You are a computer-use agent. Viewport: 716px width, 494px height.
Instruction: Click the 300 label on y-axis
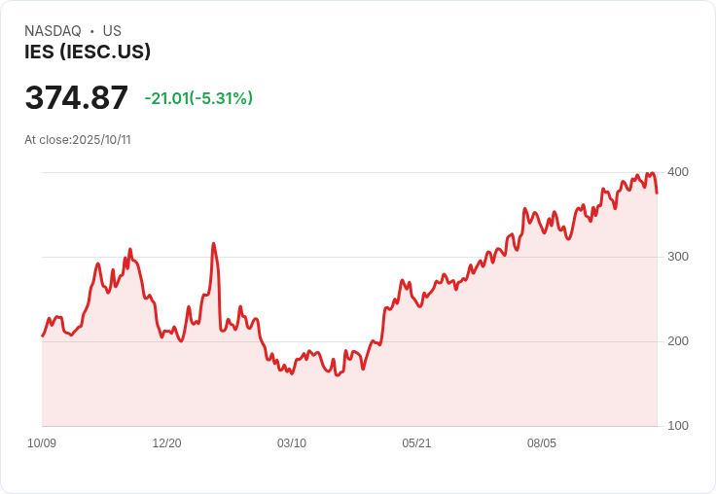(x=677, y=257)
